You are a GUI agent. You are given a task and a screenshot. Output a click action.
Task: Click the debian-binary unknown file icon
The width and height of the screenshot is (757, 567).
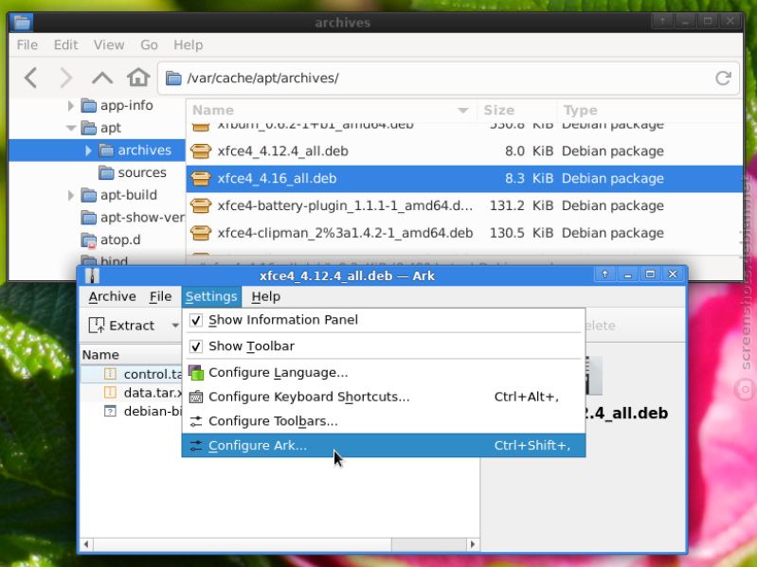click(x=110, y=411)
